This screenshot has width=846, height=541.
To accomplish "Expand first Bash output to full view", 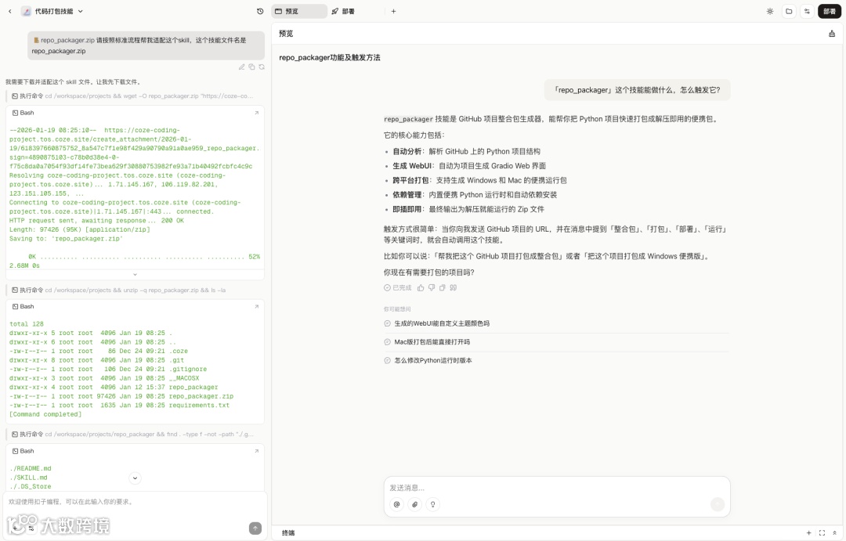I will tap(256, 113).
